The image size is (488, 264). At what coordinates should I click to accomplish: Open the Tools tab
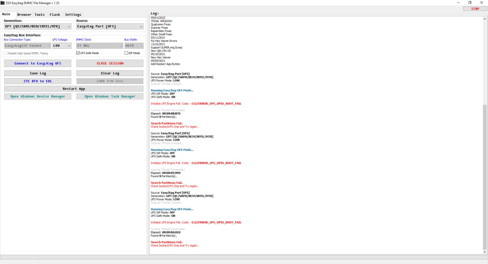coord(40,14)
